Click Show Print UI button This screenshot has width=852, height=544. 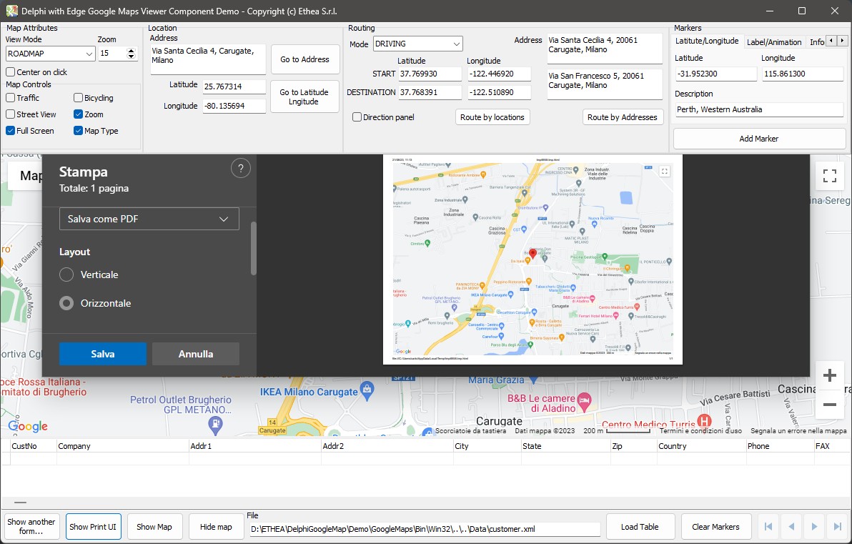[x=93, y=526]
